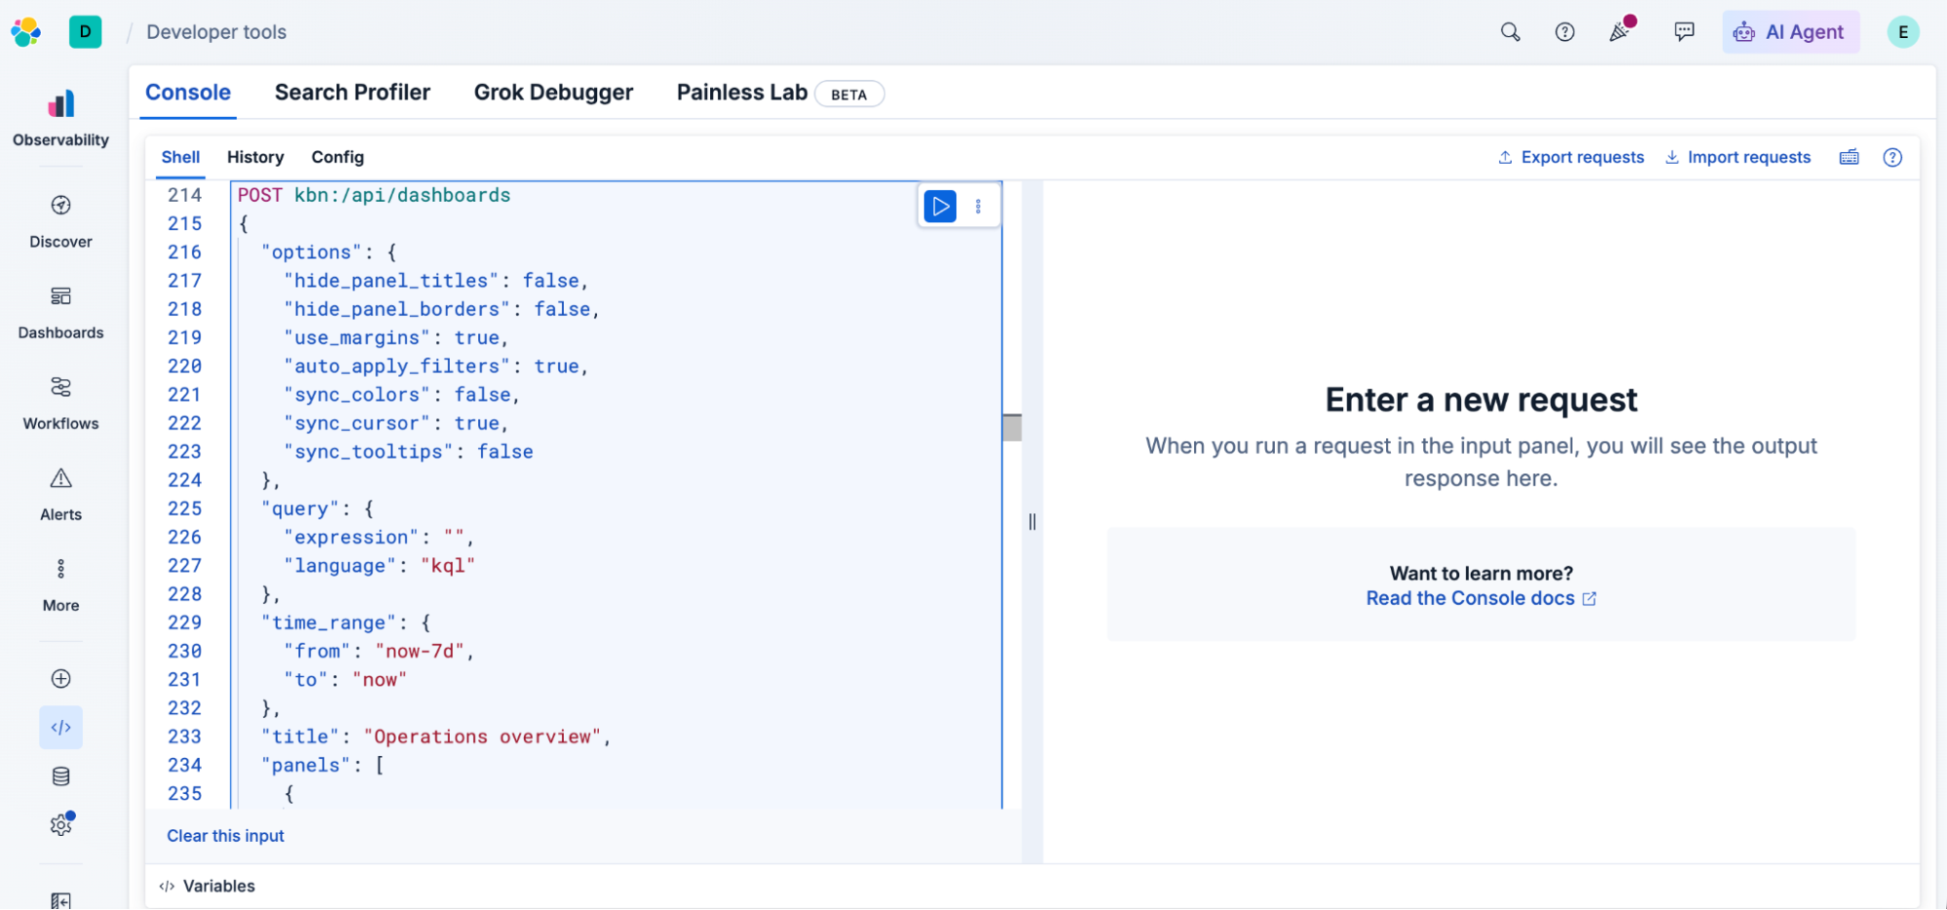Select the History sub-tab
Image resolution: width=1947 pixels, height=910 pixels.
point(255,157)
